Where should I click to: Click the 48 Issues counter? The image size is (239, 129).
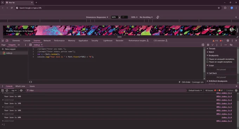214,91
